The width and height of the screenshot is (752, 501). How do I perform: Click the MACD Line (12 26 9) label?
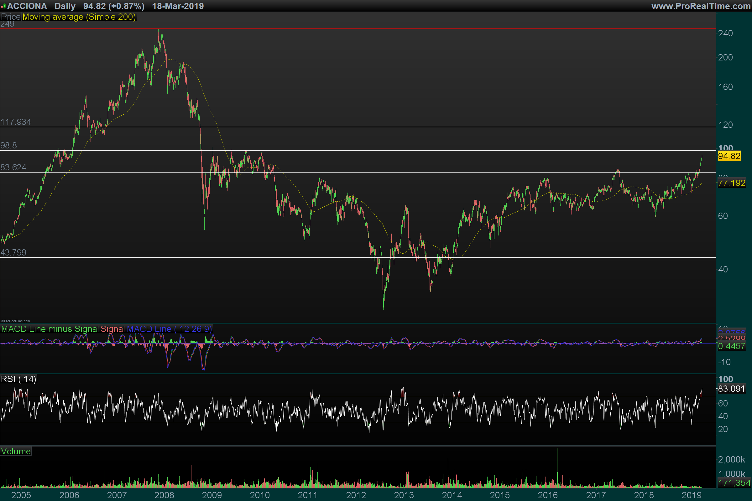coord(169,329)
